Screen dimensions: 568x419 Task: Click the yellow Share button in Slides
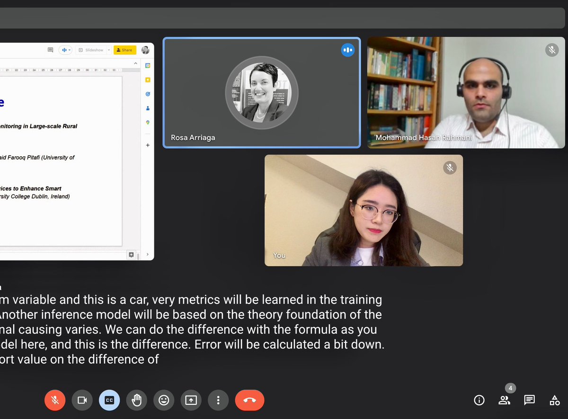tap(124, 50)
